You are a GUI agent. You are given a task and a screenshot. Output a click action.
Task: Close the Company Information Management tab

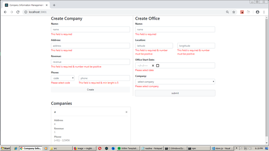click(47, 5)
